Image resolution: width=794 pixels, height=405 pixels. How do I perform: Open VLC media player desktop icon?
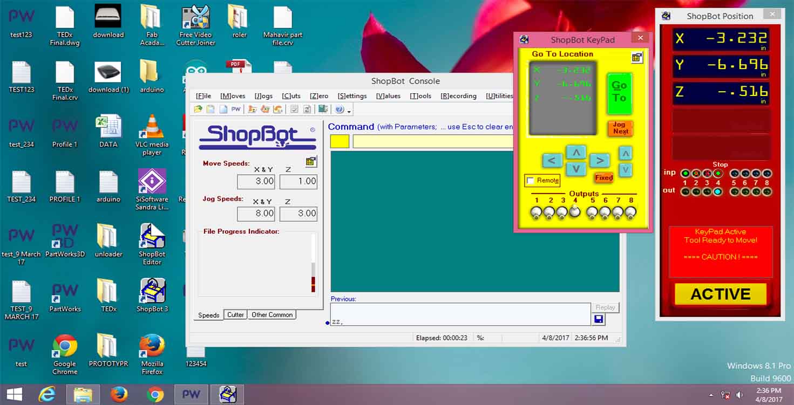152,135
